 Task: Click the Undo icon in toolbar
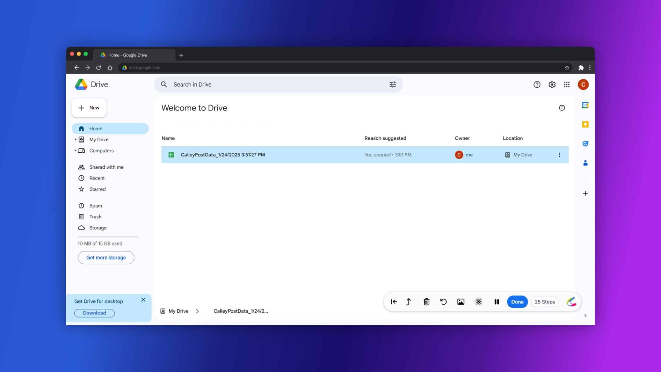(x=443, y=302)
